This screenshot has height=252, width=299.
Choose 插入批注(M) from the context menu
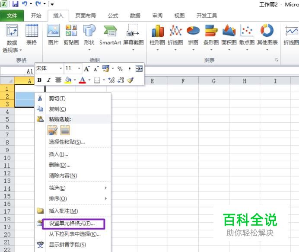73,211
